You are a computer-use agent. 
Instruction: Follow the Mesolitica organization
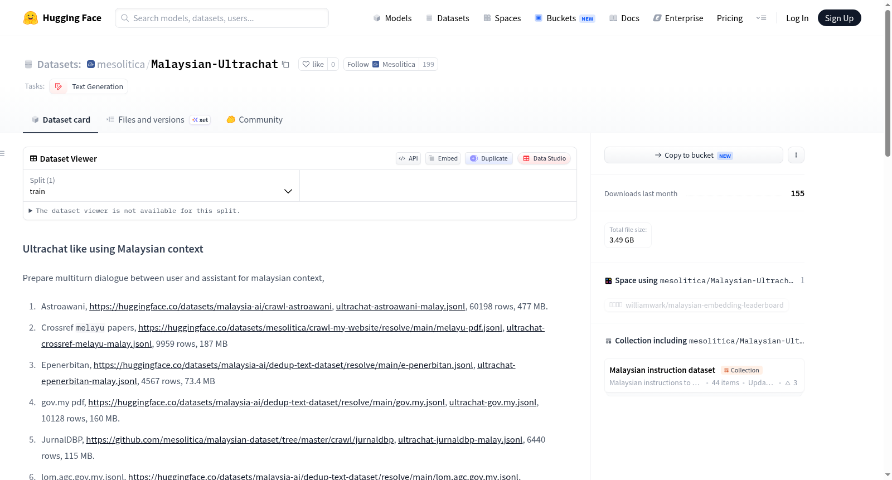tap(381, 64)
